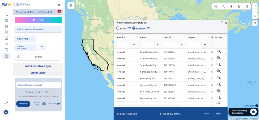Open the amenity column filter menu
Image resolution: width=259 pixels, height=120 pixels.
coord(134,45)
